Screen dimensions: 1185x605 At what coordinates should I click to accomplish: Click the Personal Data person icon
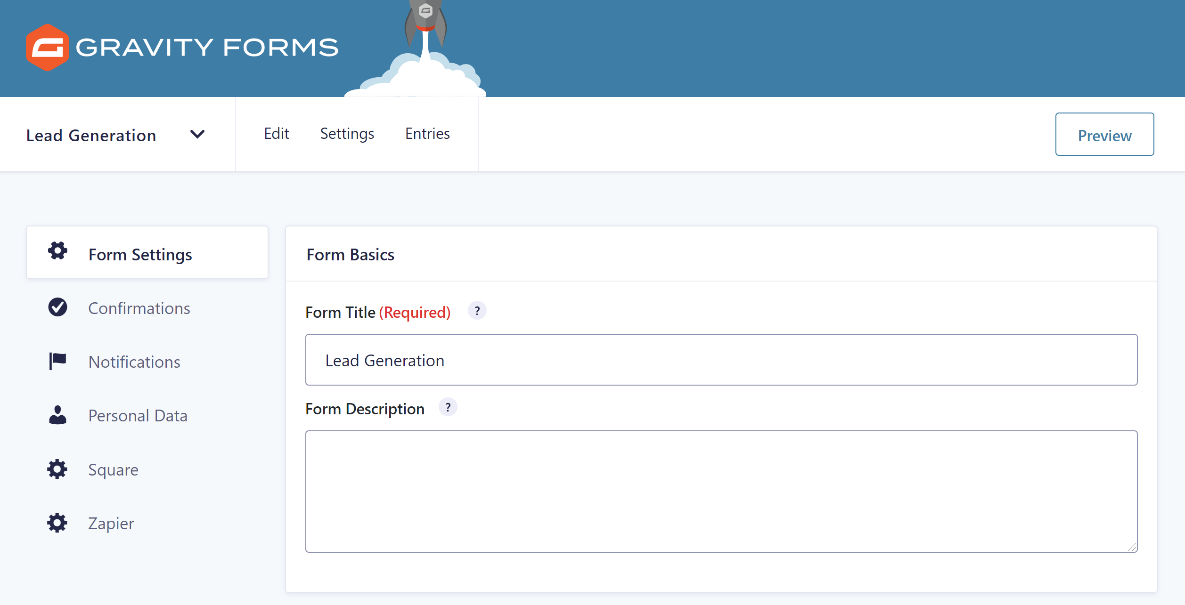click(57, 415)
